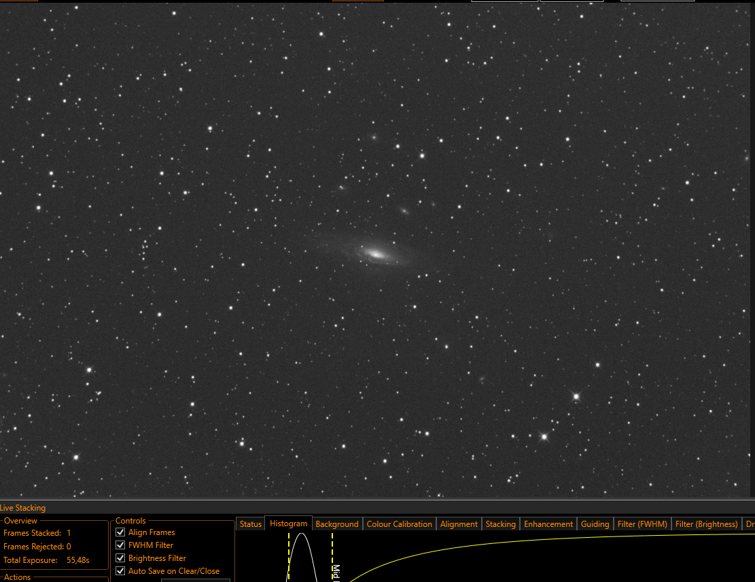Disable the Brightness Filter checkbox
The width and height of the screenshot is (755, 582).
pos(120,558)
